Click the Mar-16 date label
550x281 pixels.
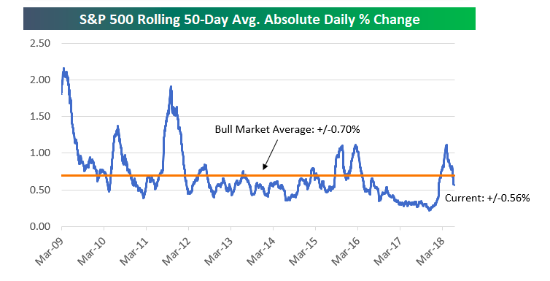(x=346, y=250)
